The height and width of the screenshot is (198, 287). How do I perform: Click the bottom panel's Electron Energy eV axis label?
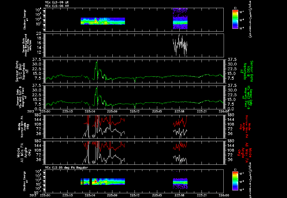[25, 181]
